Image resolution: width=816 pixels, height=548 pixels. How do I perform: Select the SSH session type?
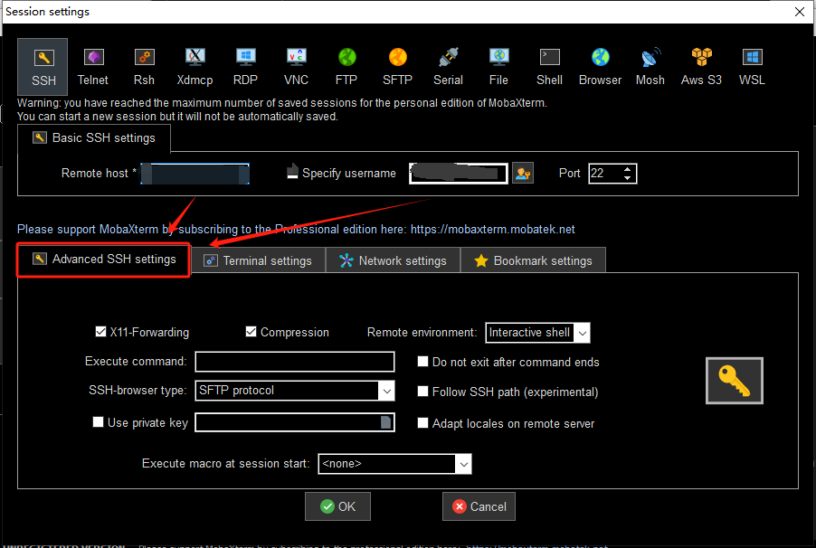point(43,66)
